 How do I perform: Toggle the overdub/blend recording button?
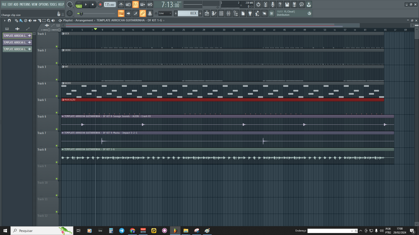pos(143,4)
